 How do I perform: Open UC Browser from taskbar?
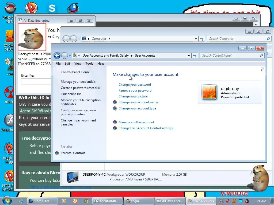click(x=75, y=201)
